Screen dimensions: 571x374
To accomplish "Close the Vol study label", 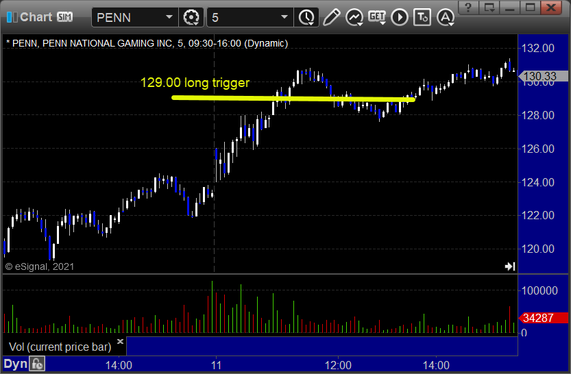I will point(120,341).
